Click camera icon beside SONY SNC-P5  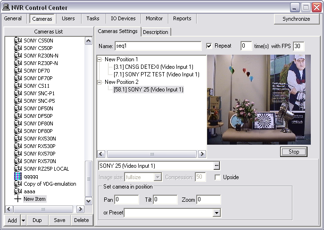tap(18, 101)
